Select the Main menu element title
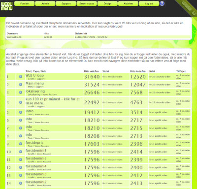 tap(34, 83)
